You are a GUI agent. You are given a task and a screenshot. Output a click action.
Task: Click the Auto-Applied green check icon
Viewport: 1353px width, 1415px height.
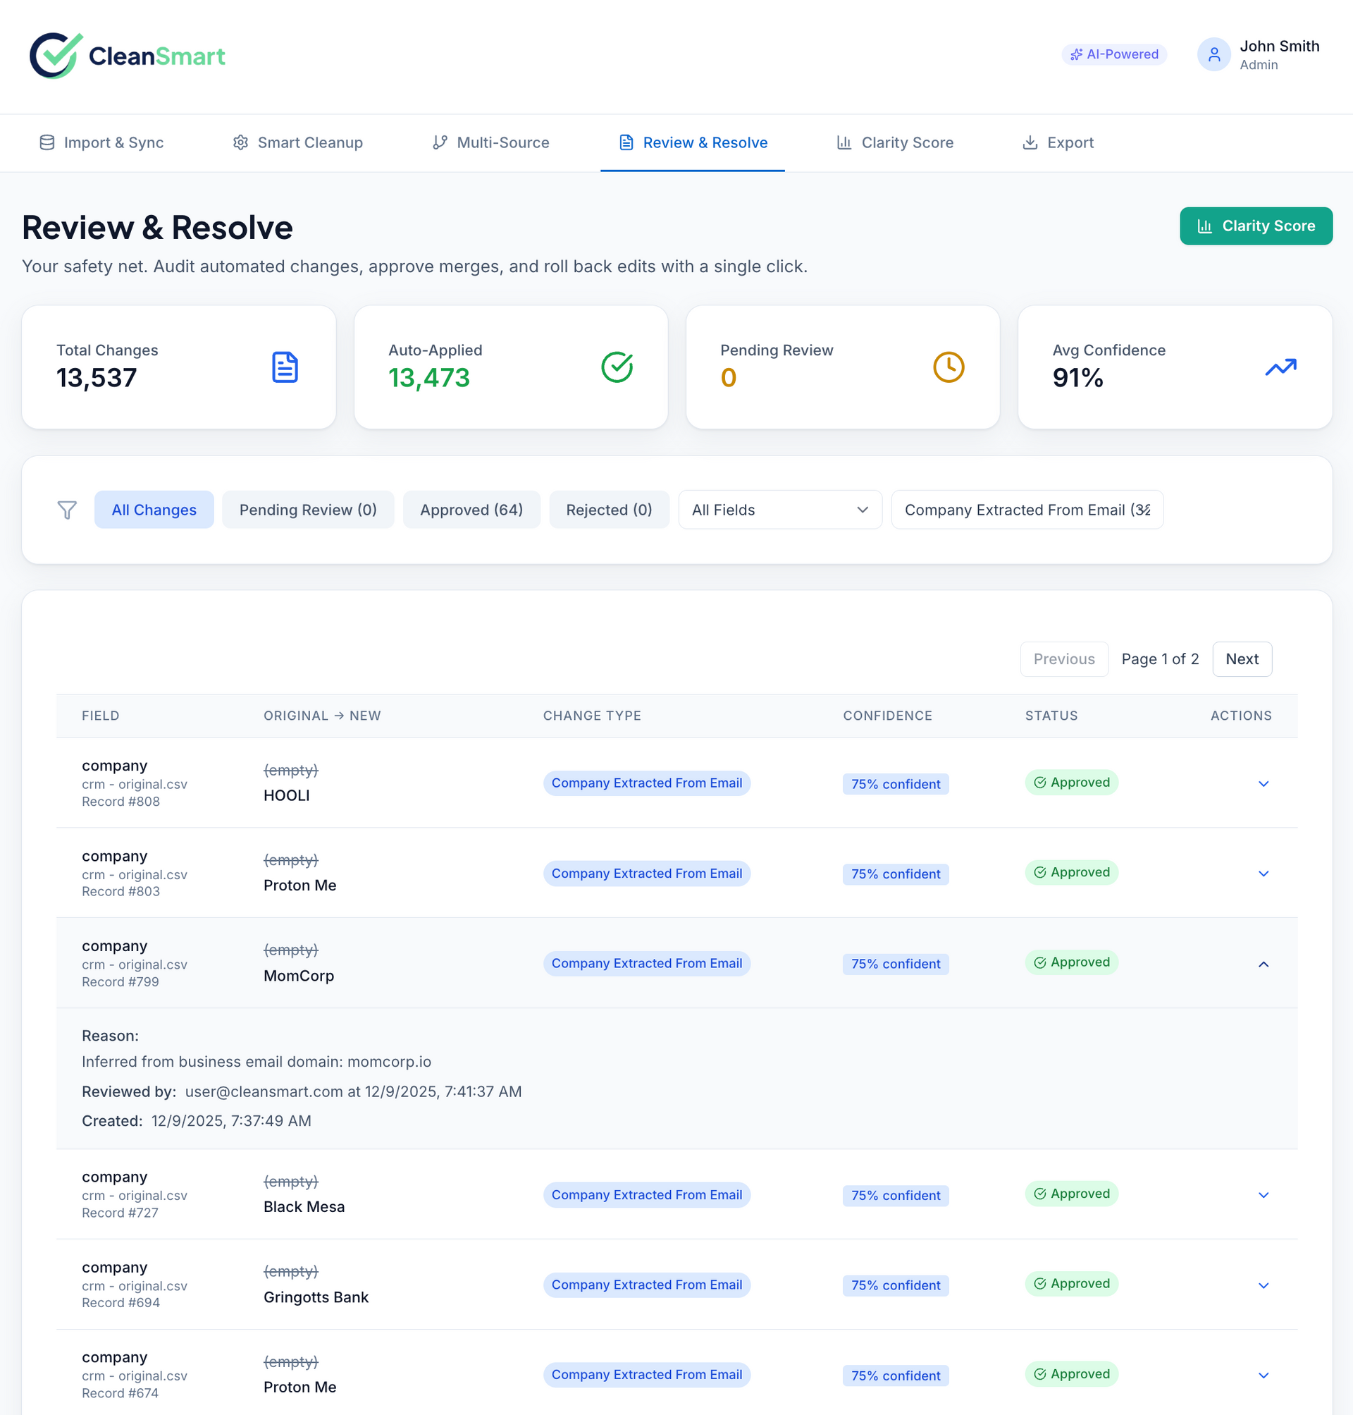point(617,367)
